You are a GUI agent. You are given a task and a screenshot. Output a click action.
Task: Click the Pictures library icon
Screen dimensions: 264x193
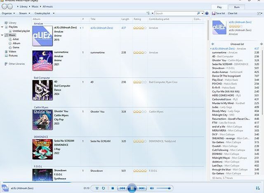pos(6,55)
